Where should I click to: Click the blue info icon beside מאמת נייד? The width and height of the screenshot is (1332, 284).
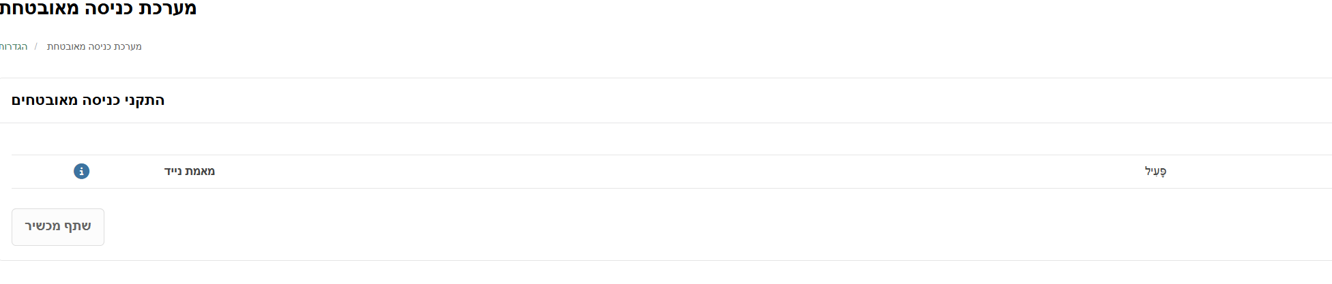[x=81, y=171]
